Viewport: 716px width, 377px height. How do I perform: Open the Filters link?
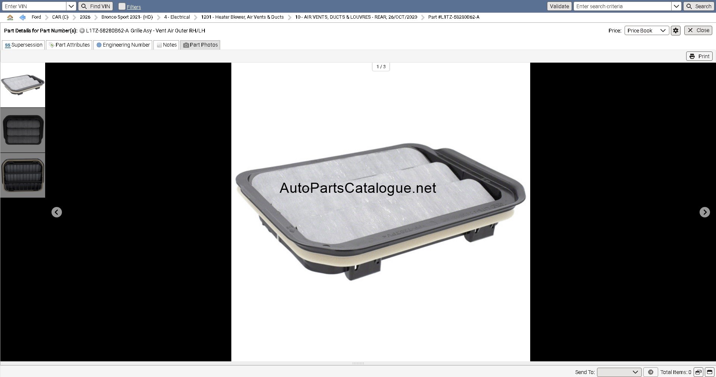[134, 7]
